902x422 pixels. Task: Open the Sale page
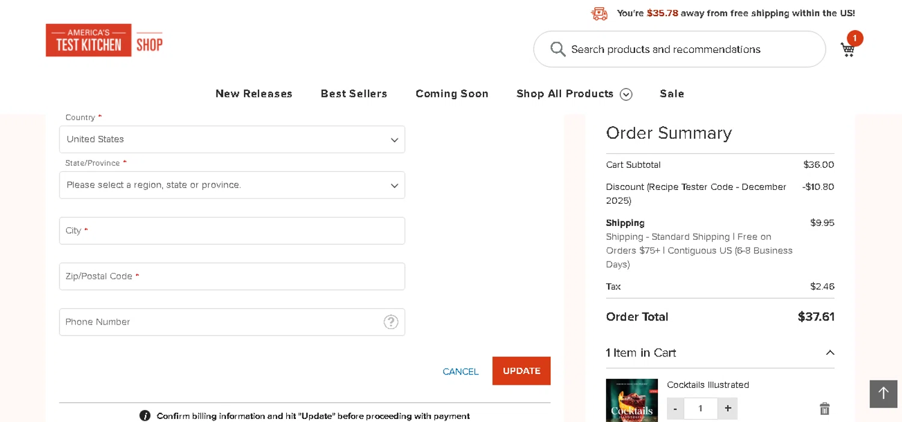point(672,94)
